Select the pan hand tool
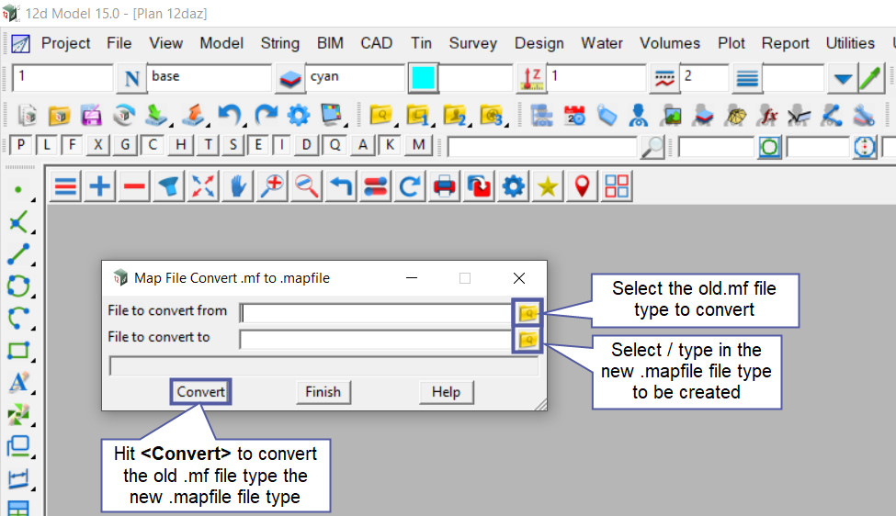This screenshot has width=896, height=516. [x=237, y=187]
